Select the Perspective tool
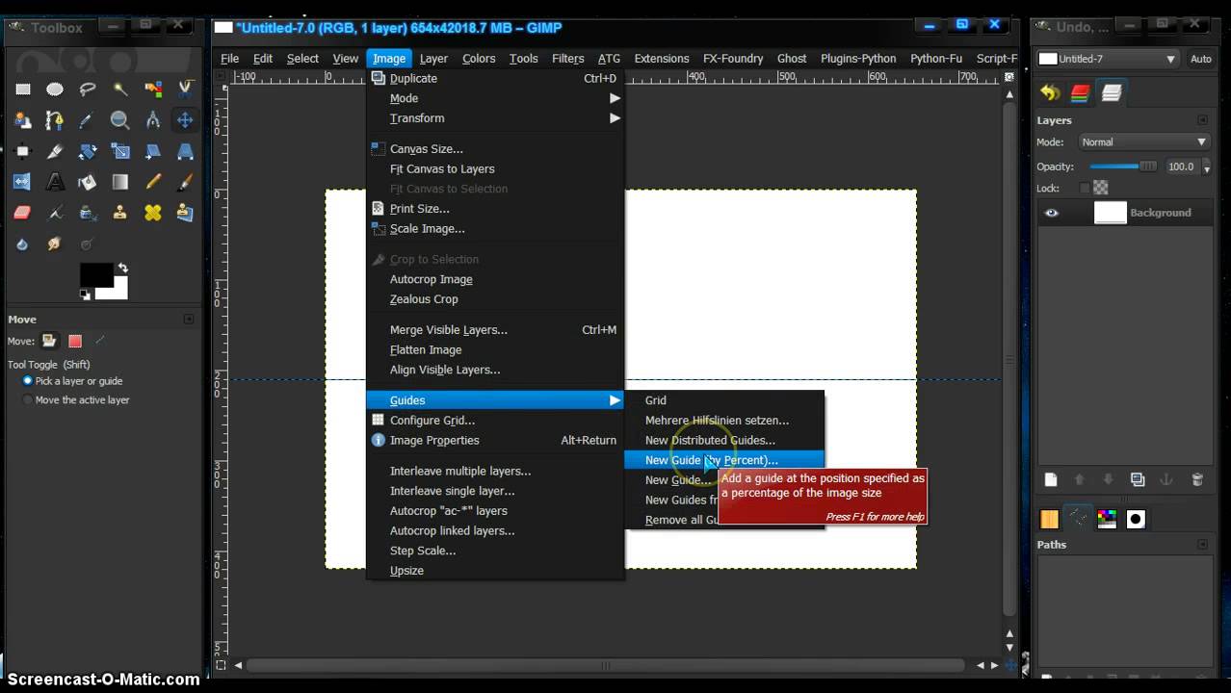Viewport: 1231px width, 693px height. coord(185,151)
